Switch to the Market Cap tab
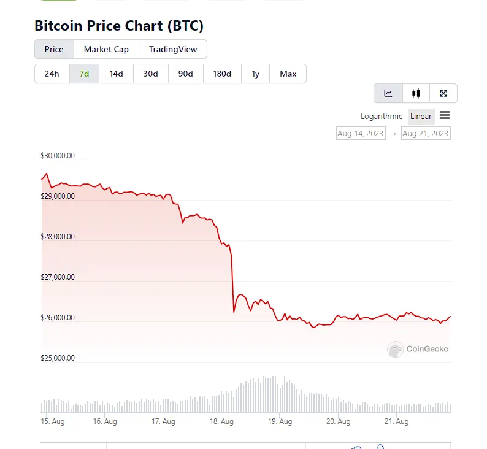This screenshot has width=487, height=449. point(106,49)
